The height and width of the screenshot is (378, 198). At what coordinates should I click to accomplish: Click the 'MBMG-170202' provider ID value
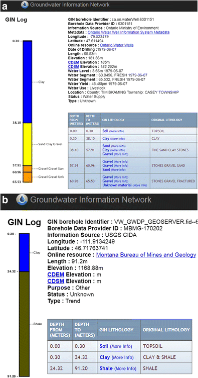[143, 229]
